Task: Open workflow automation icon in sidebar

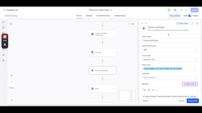Action: coord(4,60)
